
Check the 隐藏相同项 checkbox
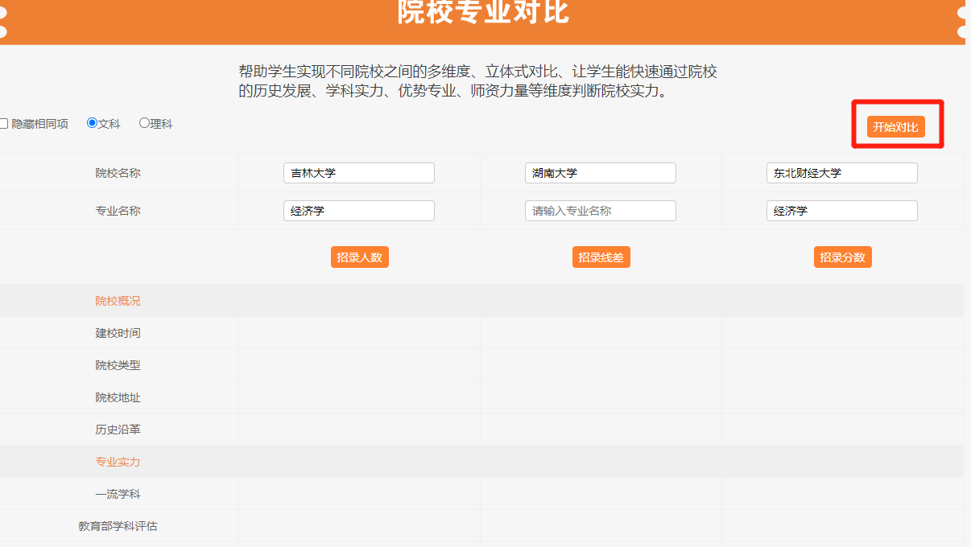[x=4, y=124]
